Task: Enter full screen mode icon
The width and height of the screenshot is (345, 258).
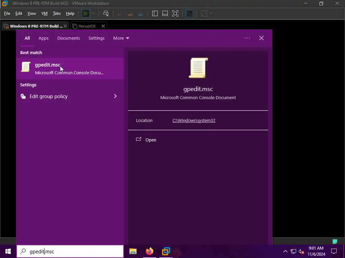Action: point(175,13)
